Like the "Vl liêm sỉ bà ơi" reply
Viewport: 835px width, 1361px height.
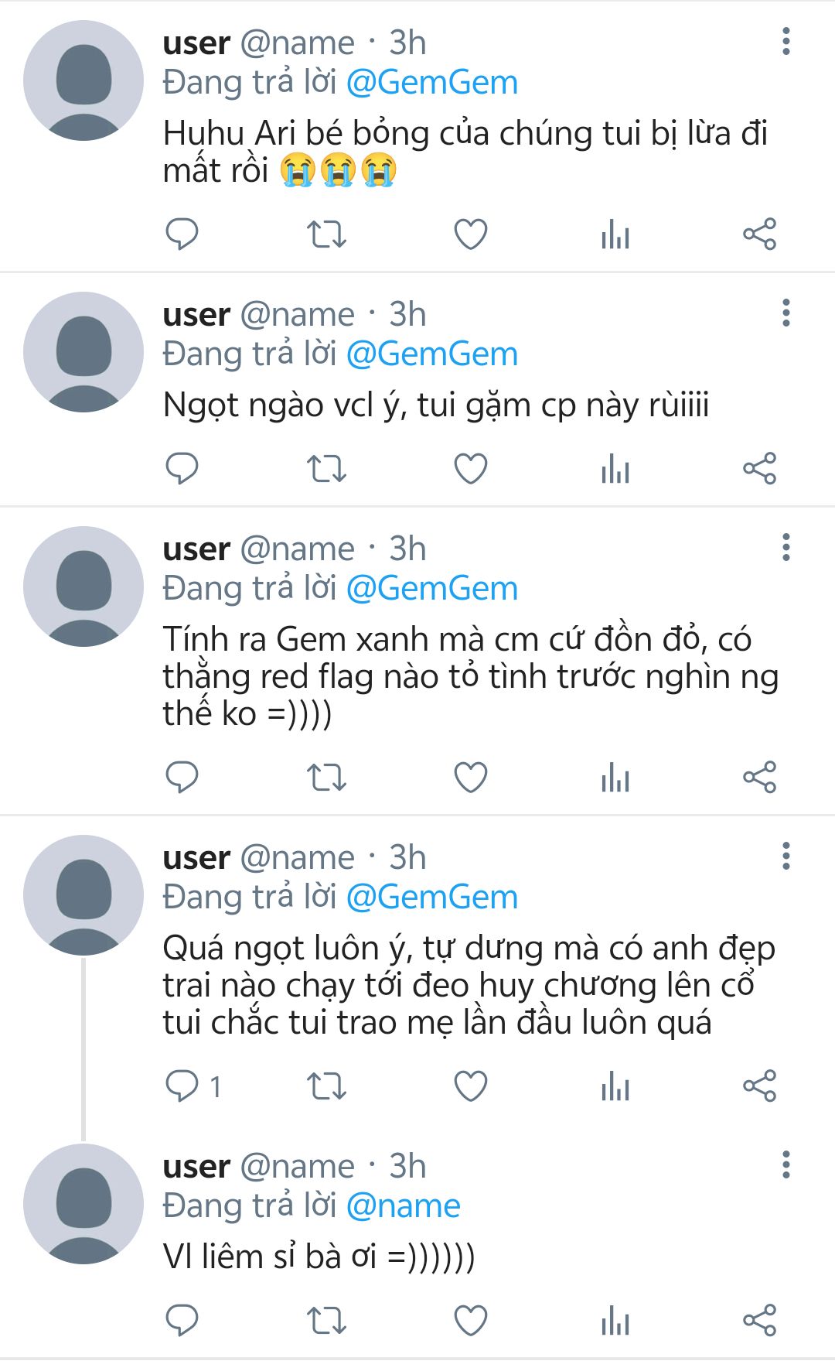470,1320
